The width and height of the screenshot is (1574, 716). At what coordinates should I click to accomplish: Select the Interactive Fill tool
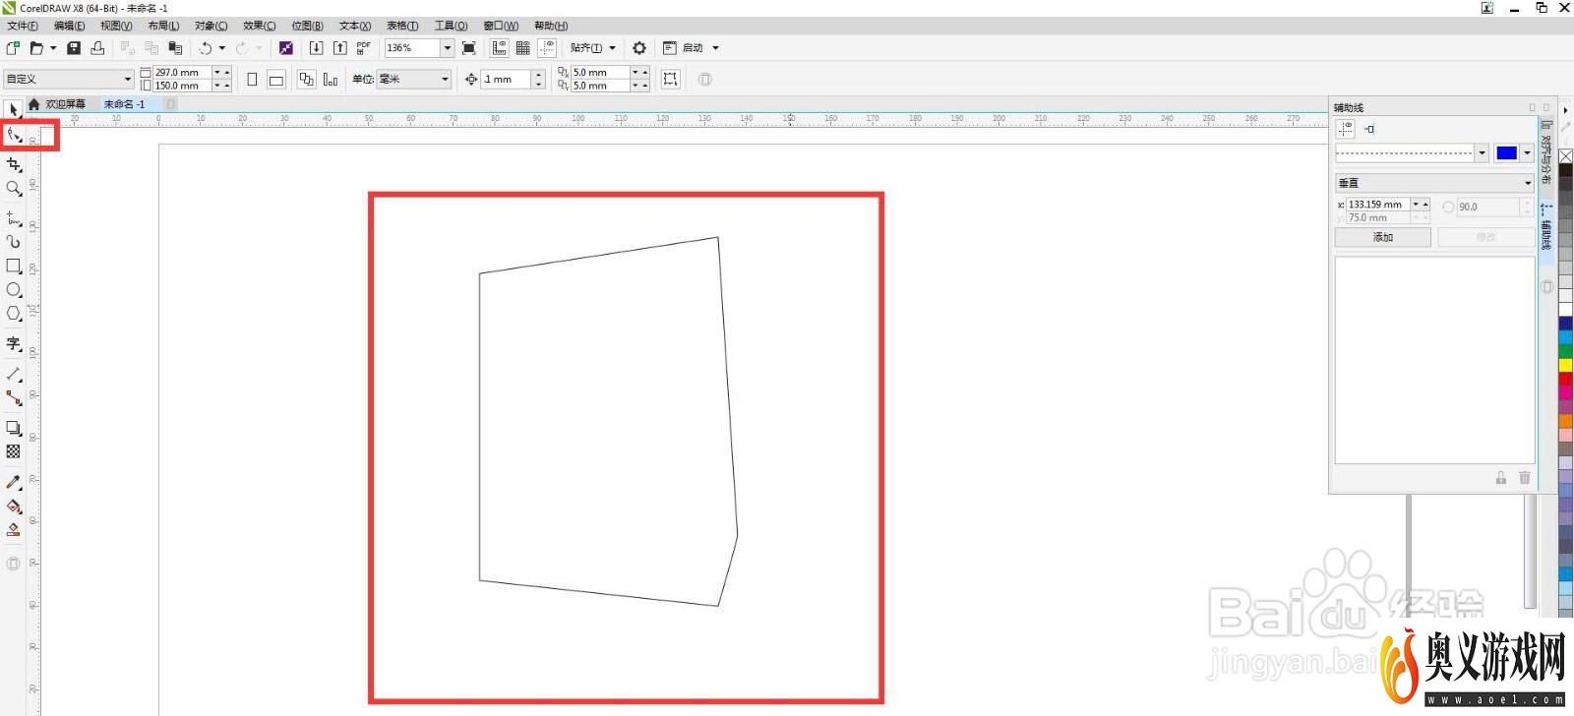[x=14, y=506]
